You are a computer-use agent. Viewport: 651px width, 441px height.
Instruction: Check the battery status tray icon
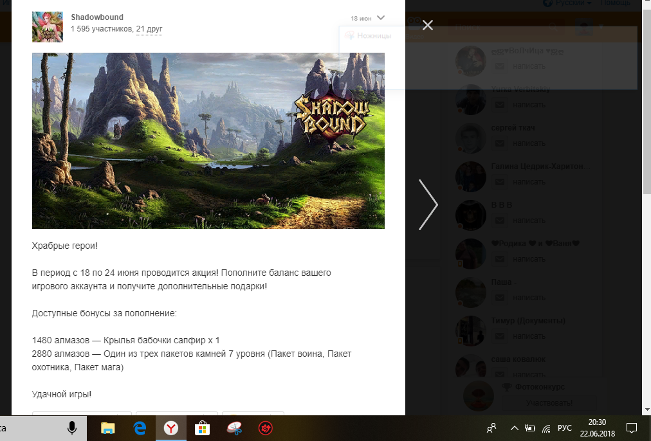(x=530, y=428)
